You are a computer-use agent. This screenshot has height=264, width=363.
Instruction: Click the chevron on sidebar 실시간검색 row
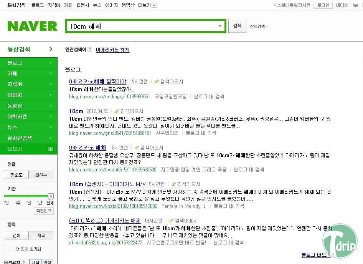[x=51, y=138]
